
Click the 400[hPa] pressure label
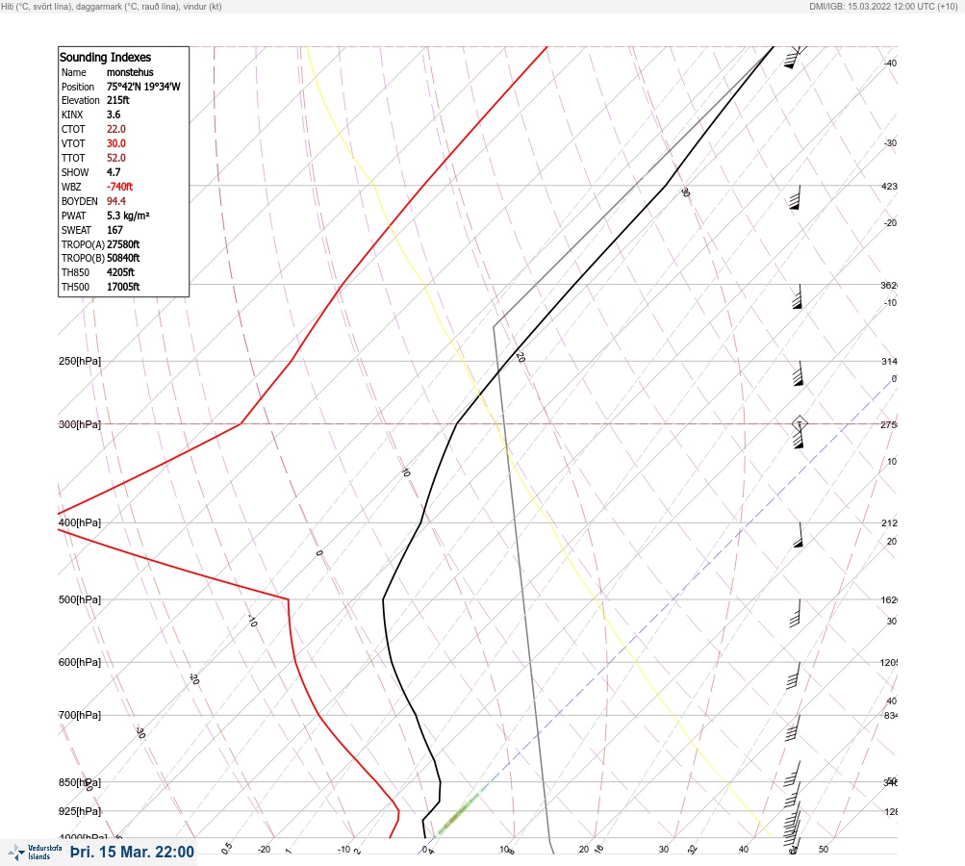coord(80,522)
